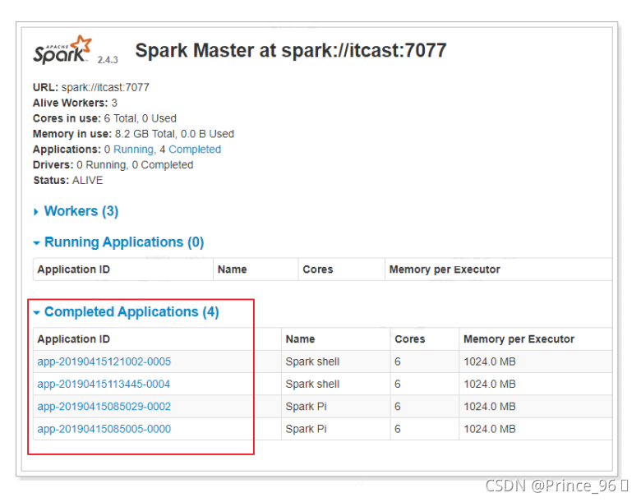Screen dimensions: 641x502
Task: Open application app-20190415121002-0005
Action: pyautogui.click(x=104, y=362)
